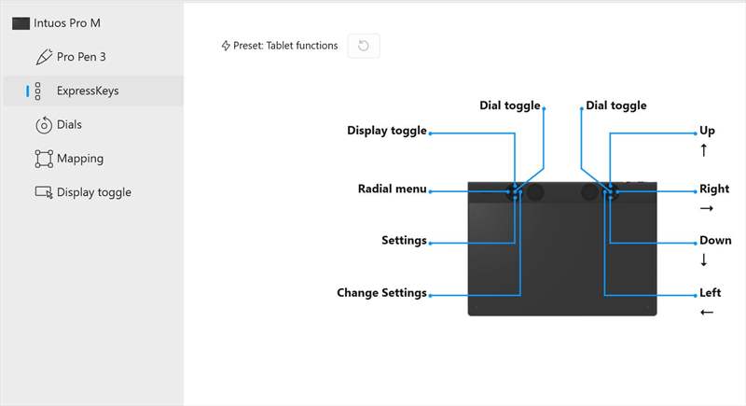This screenshot has height=406, width=746.
Task: Edit the Right arrow key assignment
Action: pos(714,189)
